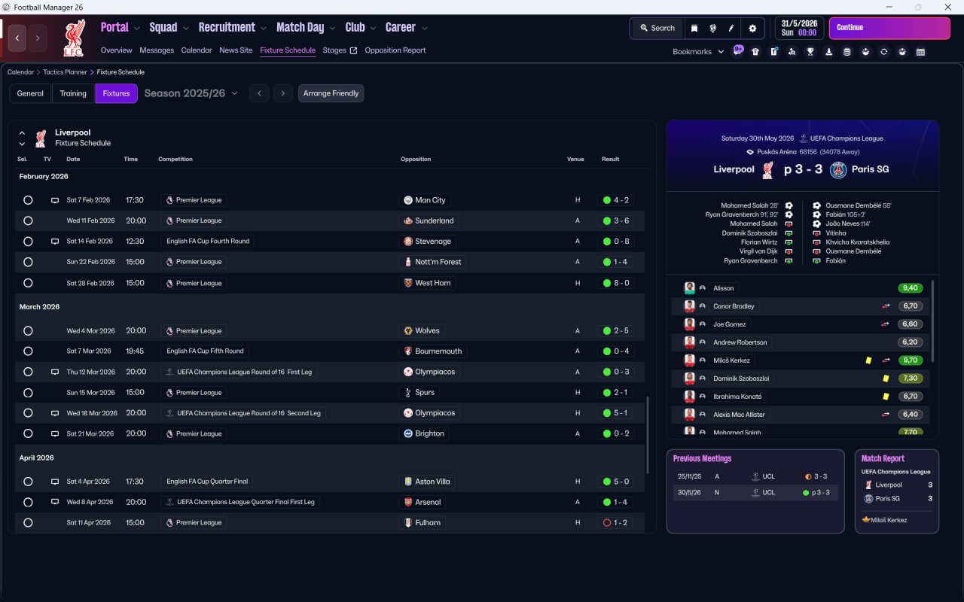Click the scouting magnifier bookmark icon
Screen dimensions: 964x602
pos(792,52)
